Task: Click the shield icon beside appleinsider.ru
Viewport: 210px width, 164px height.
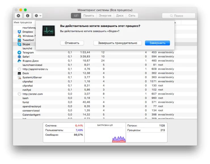Action: coord(19,69)
